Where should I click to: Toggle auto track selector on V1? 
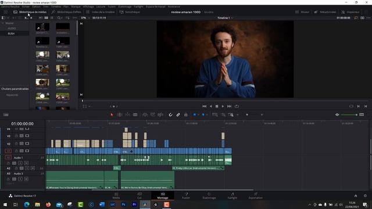pos(22,151)
